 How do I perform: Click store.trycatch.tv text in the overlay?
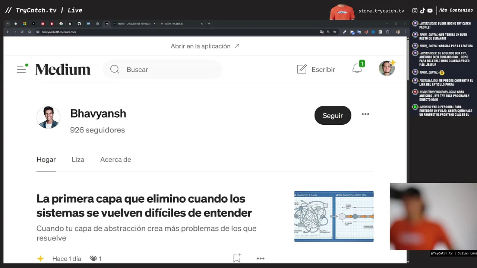pyautogui.click(x=381, y=11)
